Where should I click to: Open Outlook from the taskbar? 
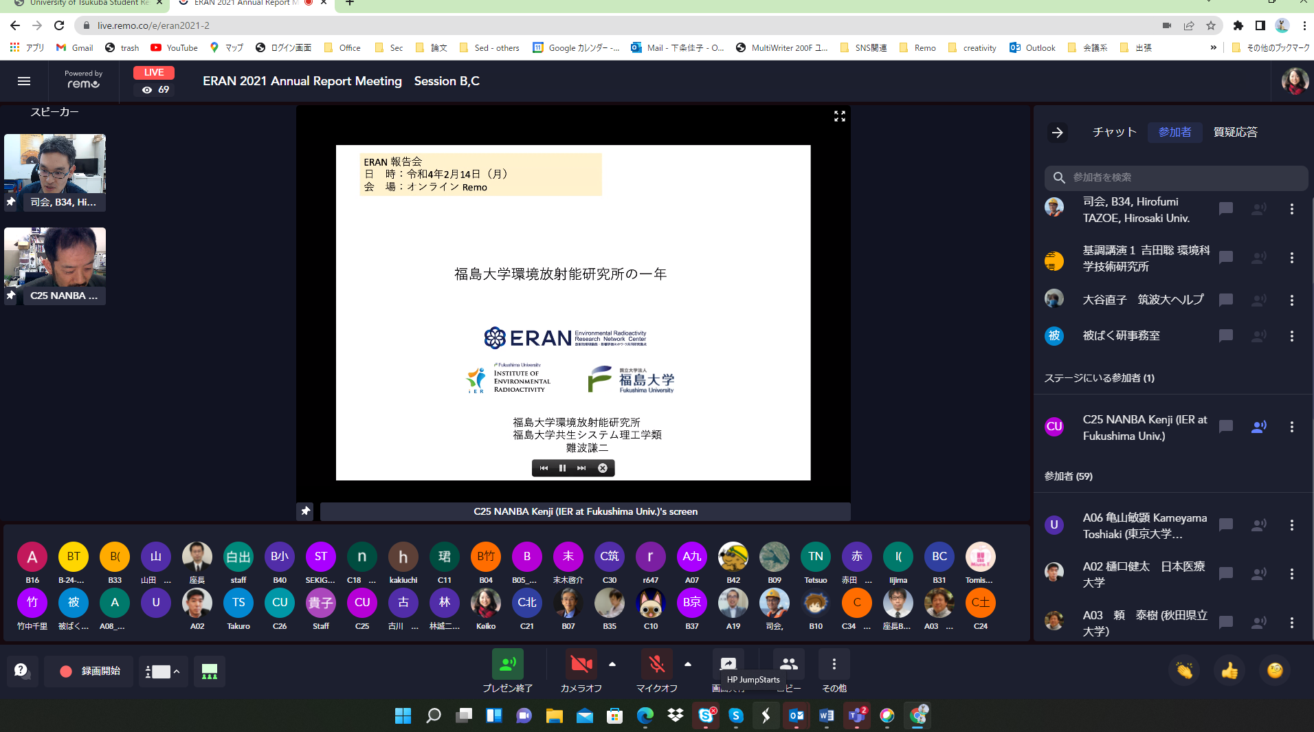(x=797, y=716)
